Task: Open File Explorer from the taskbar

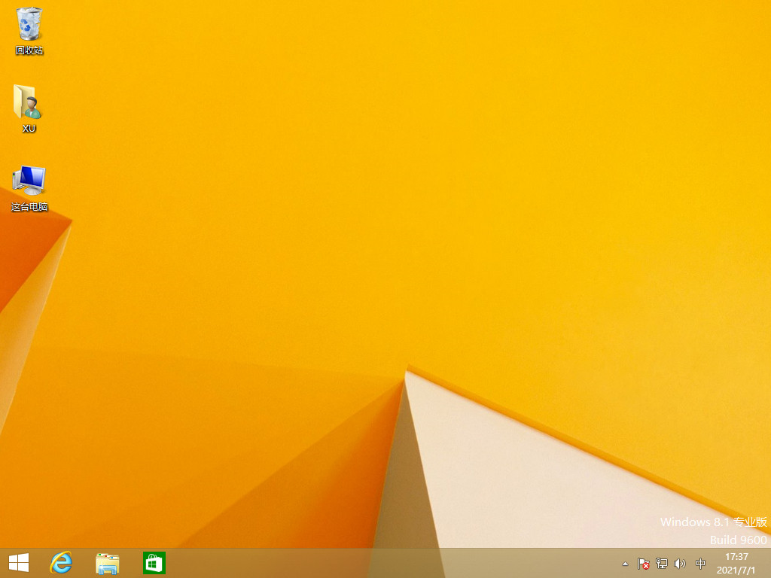Action: click(107, 562)
